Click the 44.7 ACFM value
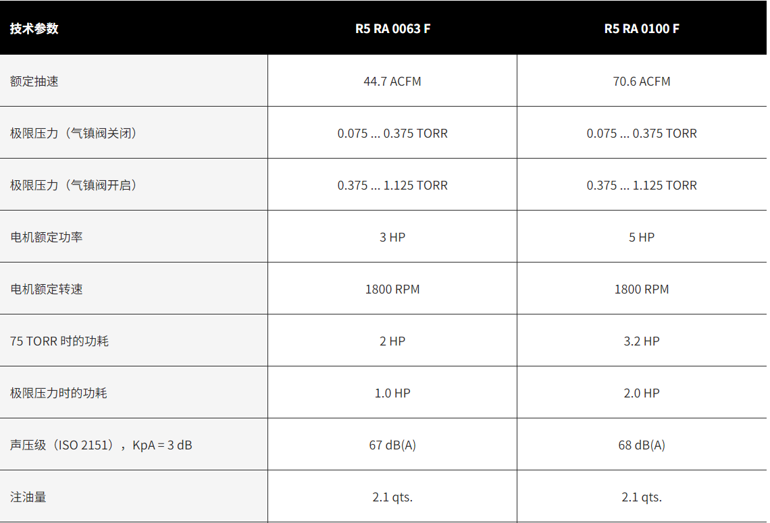 [392, 81]
